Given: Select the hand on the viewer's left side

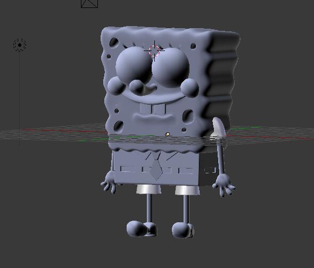Looking at the screenshot, I should (x=109, y=182).
